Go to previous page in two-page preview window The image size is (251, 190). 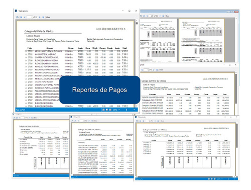[147, 16]
